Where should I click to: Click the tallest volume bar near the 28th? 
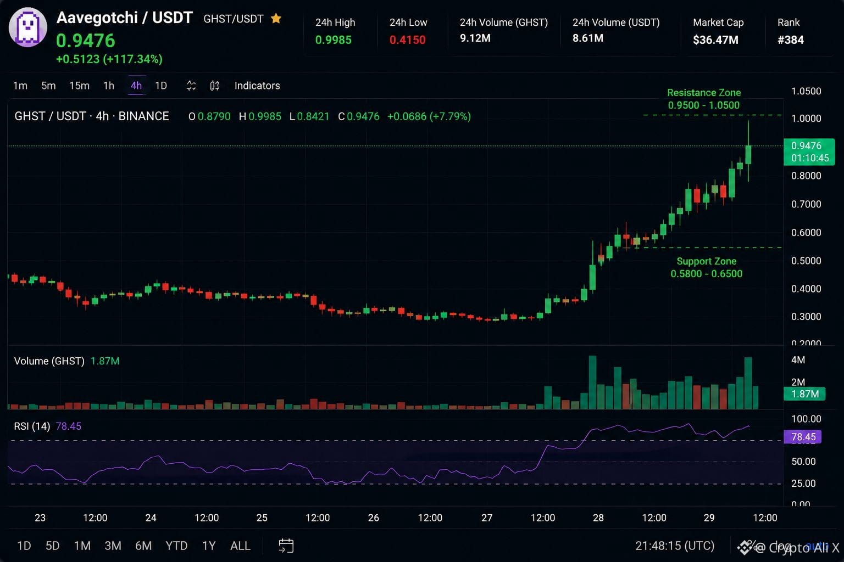pyautogui.click(x=592, y=383)
